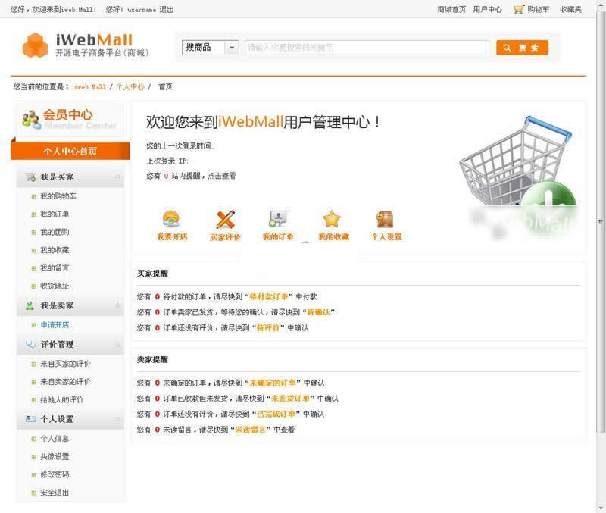Collapse the 我是买家 sidebar section
Image resolution: width=606 pixels, height=513 pixels.
[x=118, y=177]
